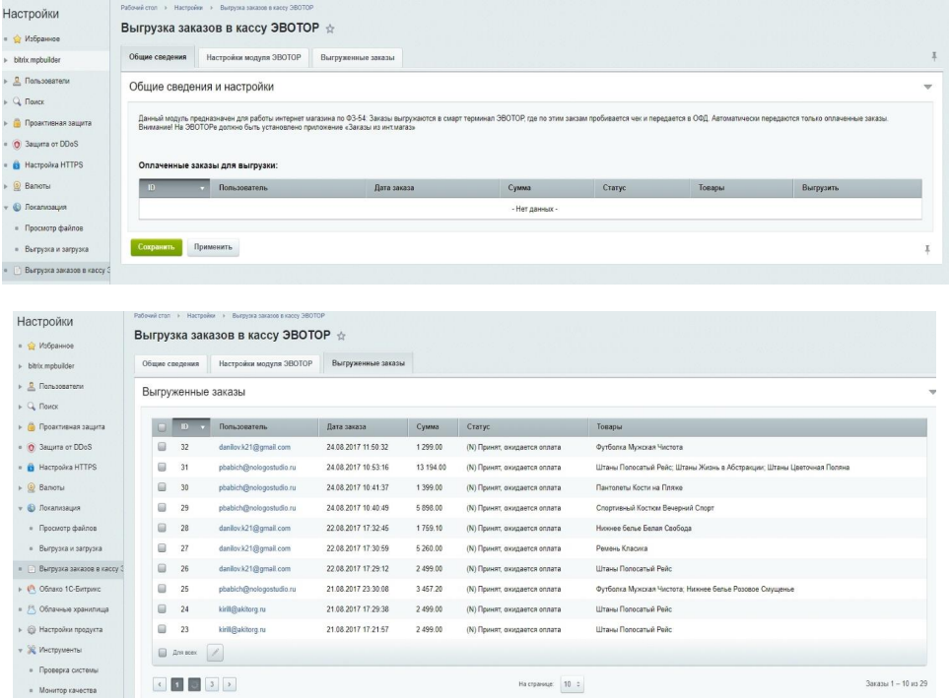Go to page 3 in pagination
Screen dimensions: 950x699
(x=212, y=684)
